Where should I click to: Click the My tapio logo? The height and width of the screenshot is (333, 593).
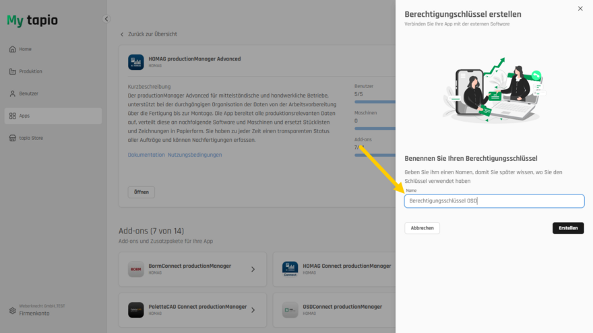32,20
